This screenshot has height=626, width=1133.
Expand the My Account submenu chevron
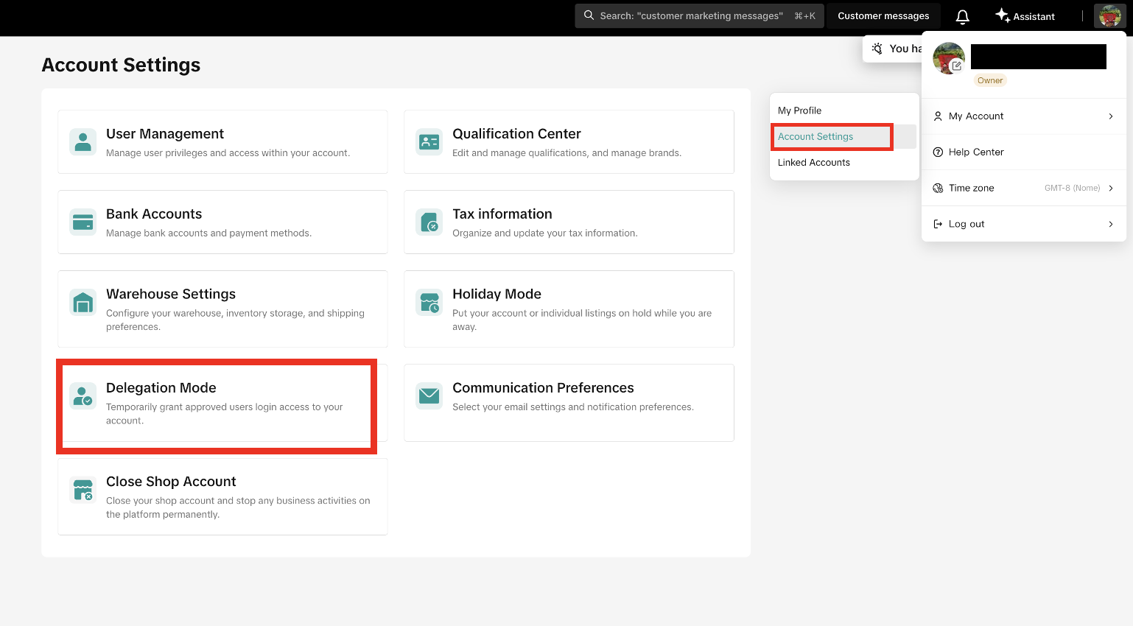(1110, 116)
